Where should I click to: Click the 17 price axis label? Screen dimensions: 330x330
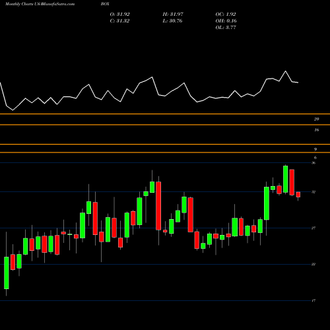point(313,300)
